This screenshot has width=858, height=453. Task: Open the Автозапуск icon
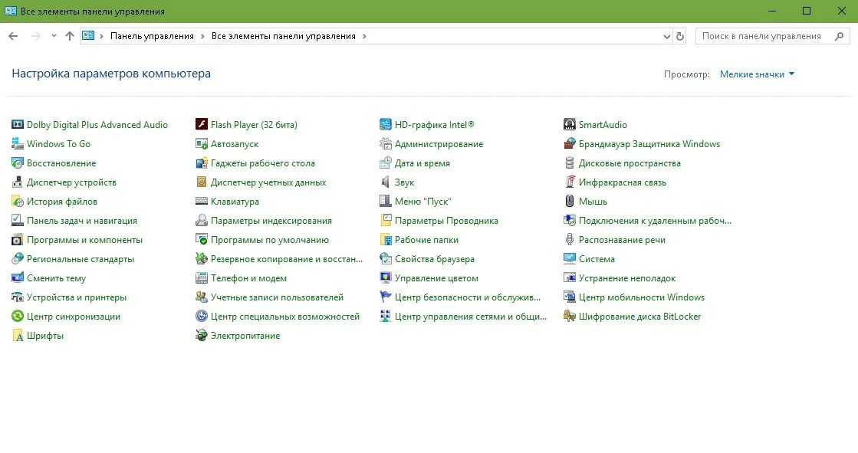tap(202, 144)
